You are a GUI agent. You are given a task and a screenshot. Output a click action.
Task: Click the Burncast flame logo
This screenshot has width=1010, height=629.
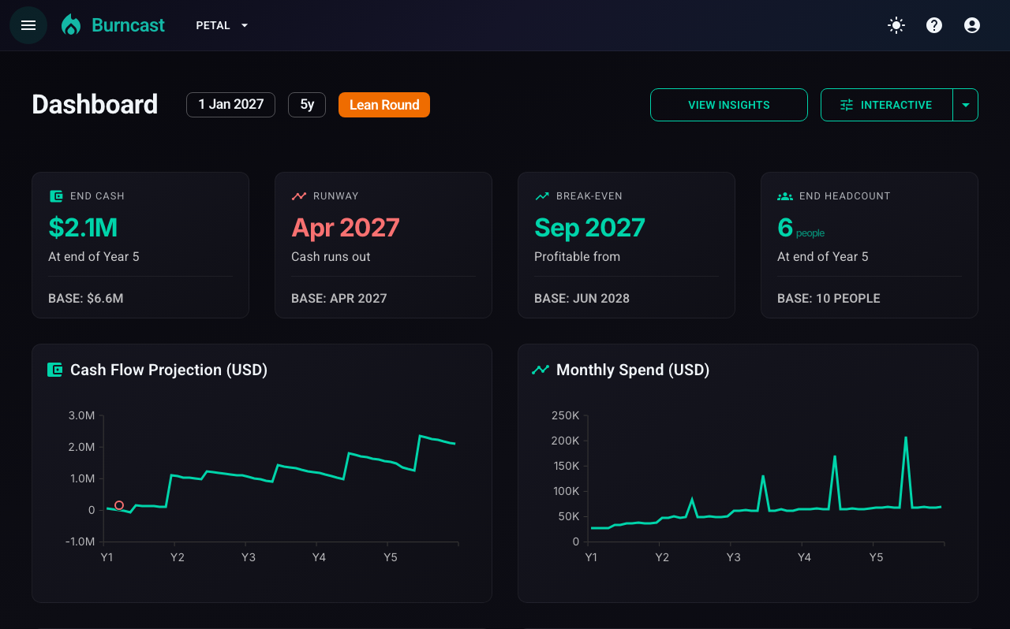click(x=71, y=25)
